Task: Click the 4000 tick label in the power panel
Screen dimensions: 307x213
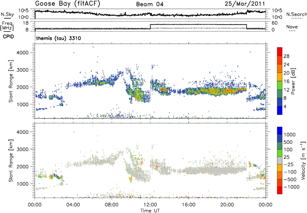Action: point(23,53)
